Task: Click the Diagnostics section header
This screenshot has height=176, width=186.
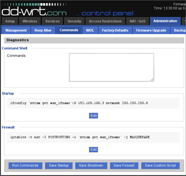Action: tap(94, 40)
